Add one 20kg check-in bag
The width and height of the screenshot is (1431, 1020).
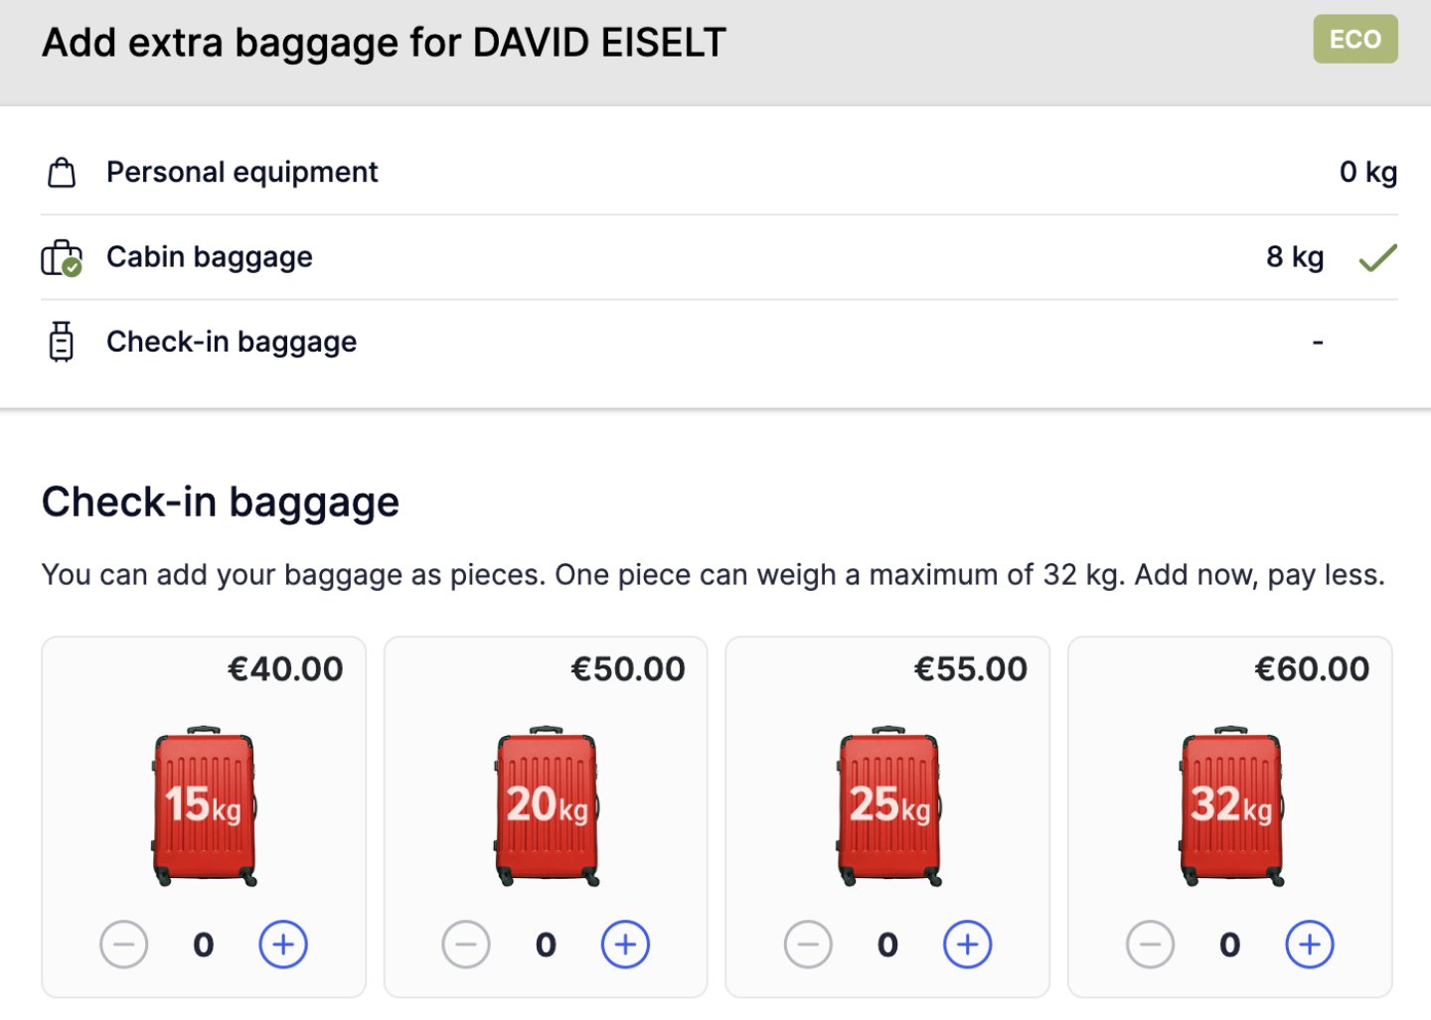coord(625,945)
